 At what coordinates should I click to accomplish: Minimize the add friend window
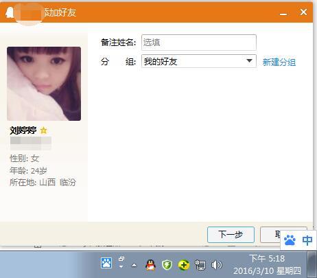tap(283, 14)
